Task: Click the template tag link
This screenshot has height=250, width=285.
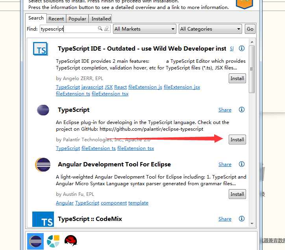Action: pos(138,203)
